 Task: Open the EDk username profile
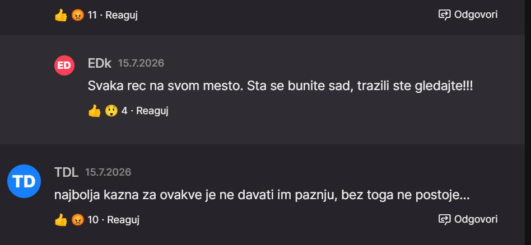pos(100,63)
